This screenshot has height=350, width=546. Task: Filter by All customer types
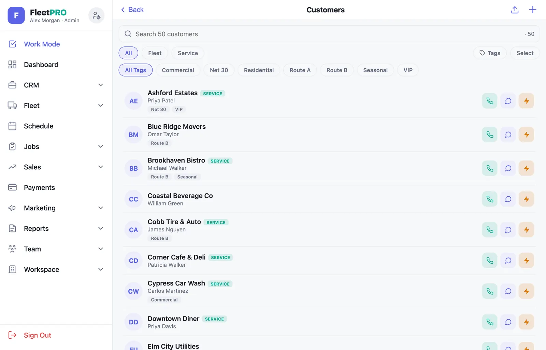128,53
